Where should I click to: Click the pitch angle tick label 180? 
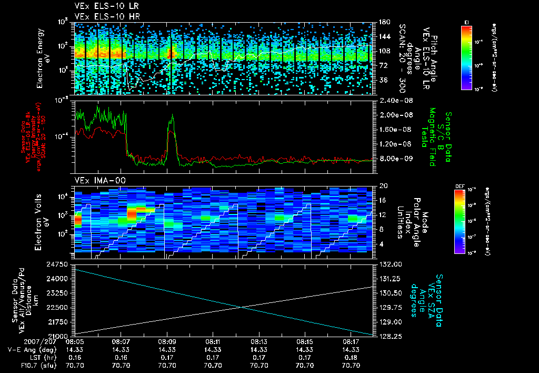tap(384, 22)
